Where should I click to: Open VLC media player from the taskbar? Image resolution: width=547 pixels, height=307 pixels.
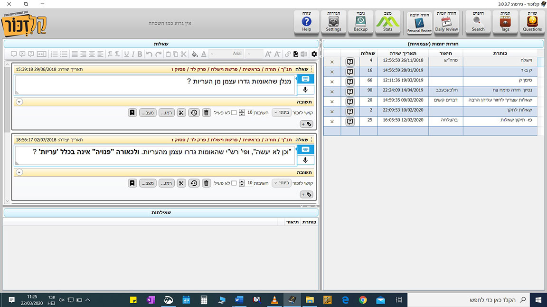(274, 300)
